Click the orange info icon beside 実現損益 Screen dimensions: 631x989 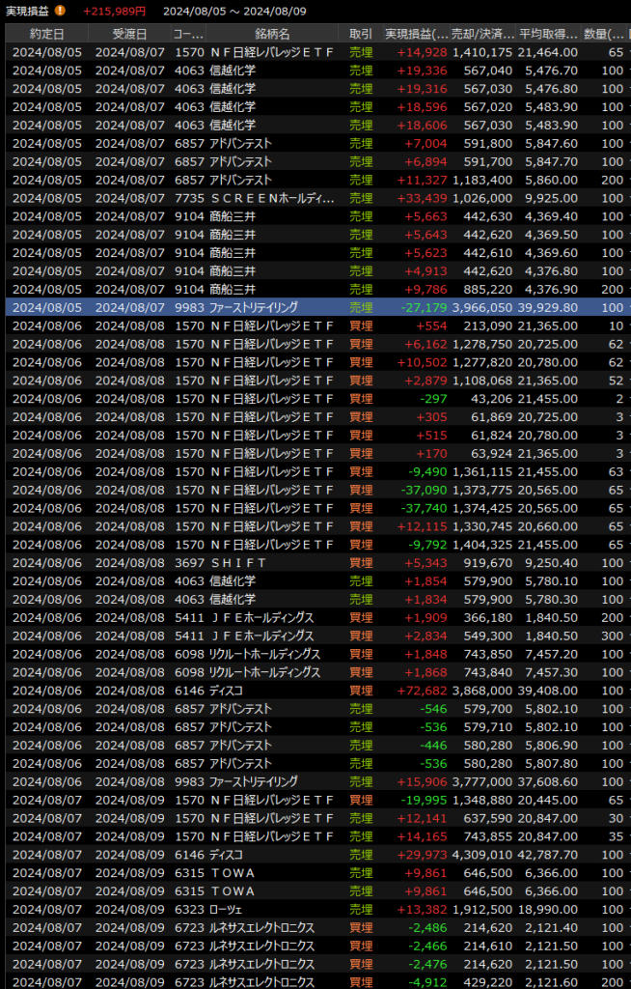(x=61, y=11)
